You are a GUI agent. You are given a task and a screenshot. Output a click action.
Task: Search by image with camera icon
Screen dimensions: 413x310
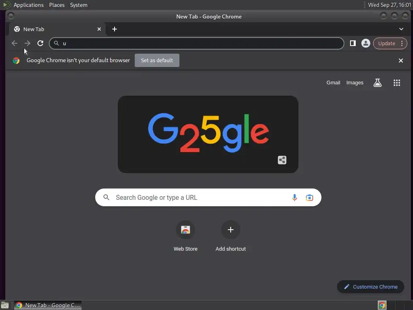pos(309,197)
